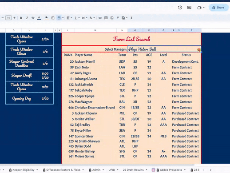Viewport: 230px width, 173px height.
Task: Click the Jackson Merrill player cell
Action: click(85, 61)
